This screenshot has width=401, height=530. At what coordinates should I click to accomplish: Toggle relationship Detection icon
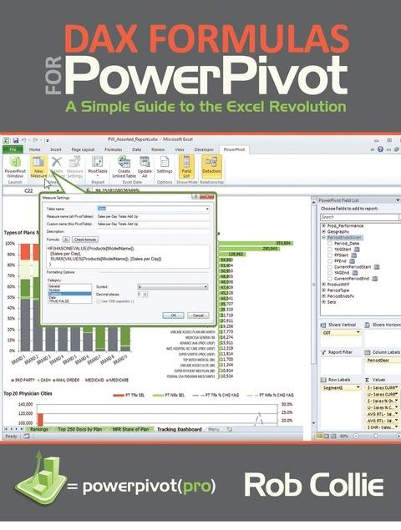pos(211,165)
